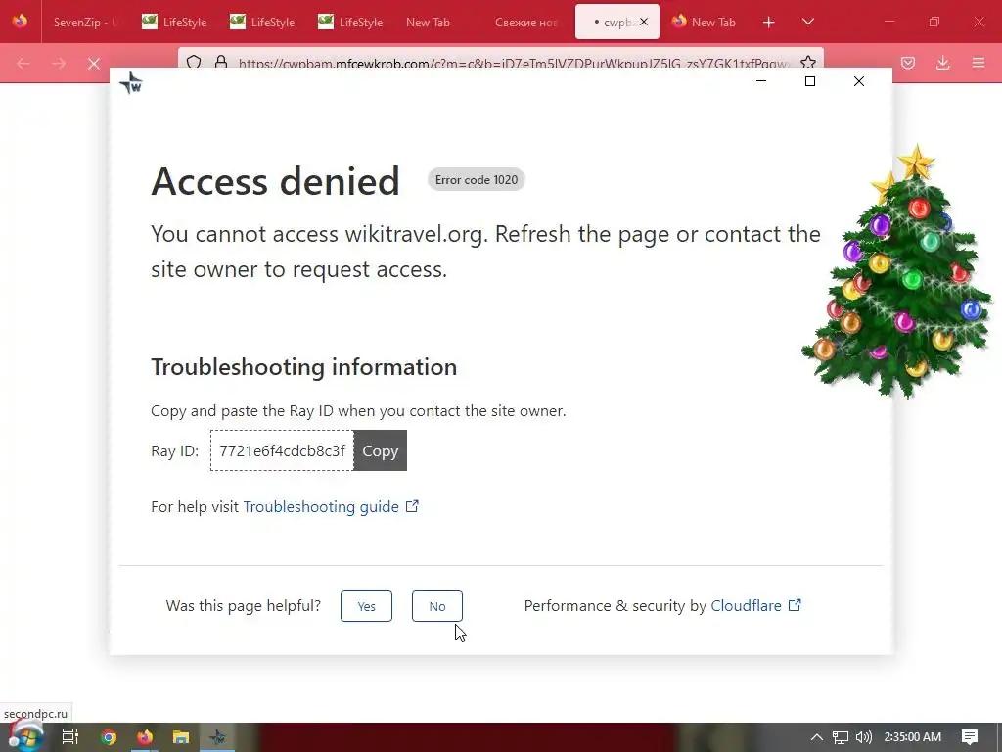1002x752 pixels.
Task: Open the Firefox hamburger menu
Action: click(979, 63)
